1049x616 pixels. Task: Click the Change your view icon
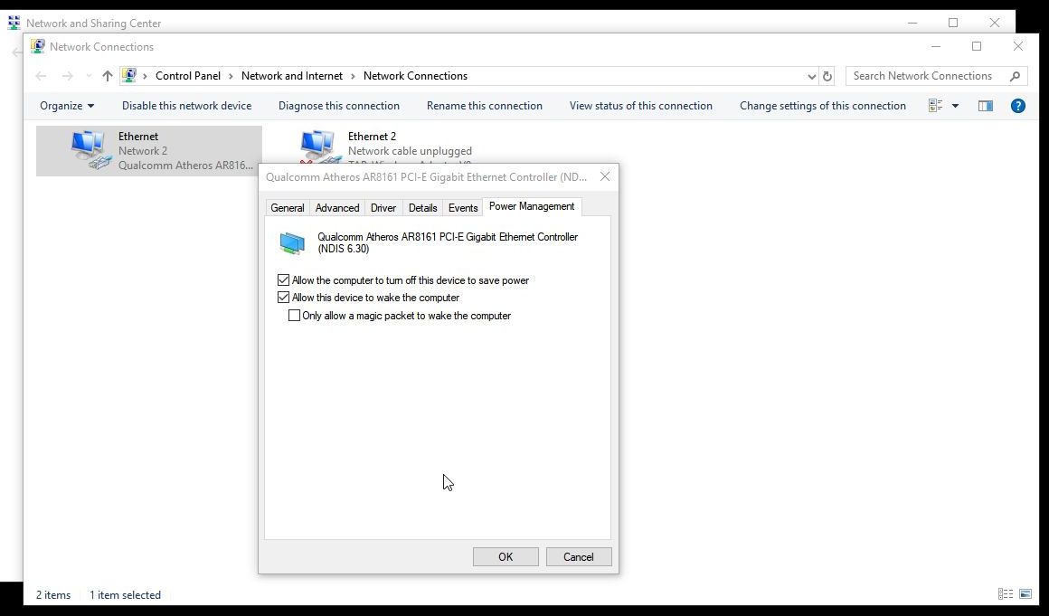click(936, 106)
